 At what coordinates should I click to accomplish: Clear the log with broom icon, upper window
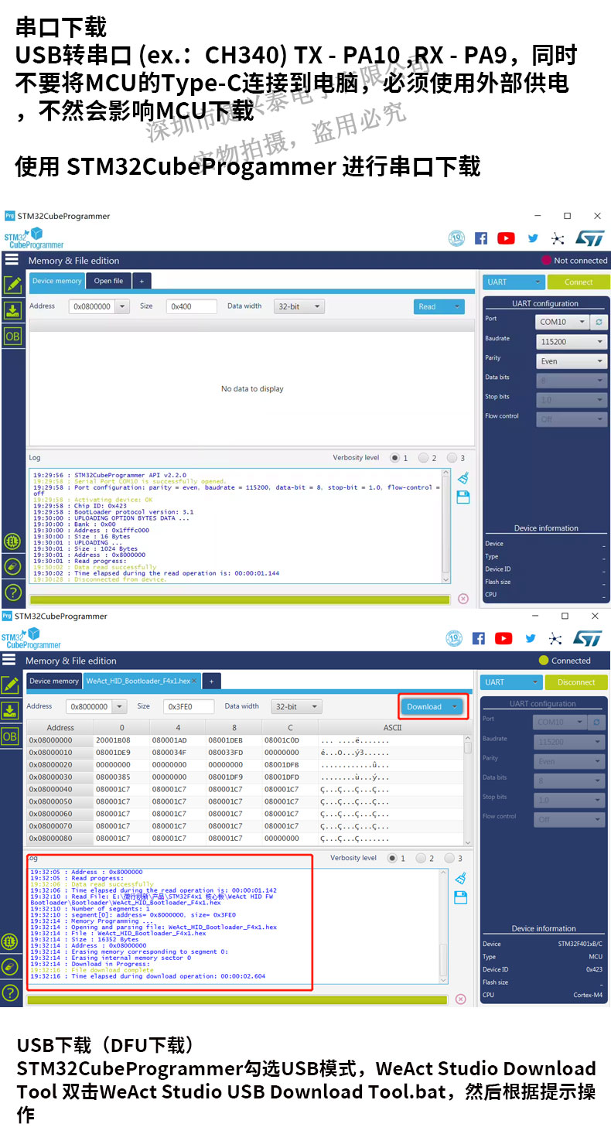[x=463, y=477]
